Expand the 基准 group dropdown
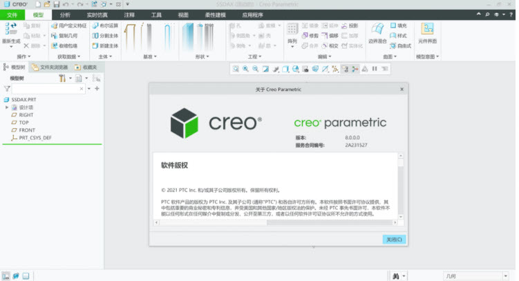 (149, 56)
